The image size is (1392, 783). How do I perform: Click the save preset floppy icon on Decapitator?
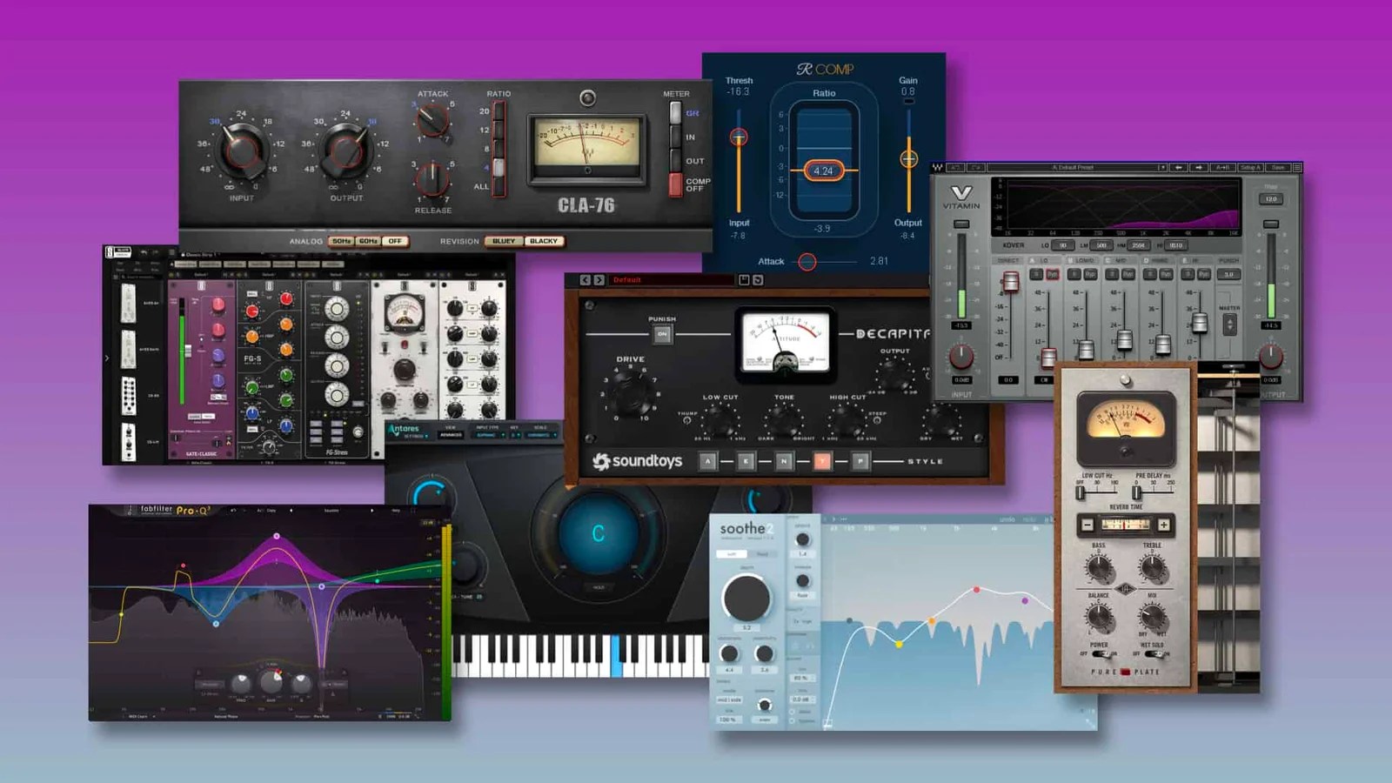click(x=745, y=279)
